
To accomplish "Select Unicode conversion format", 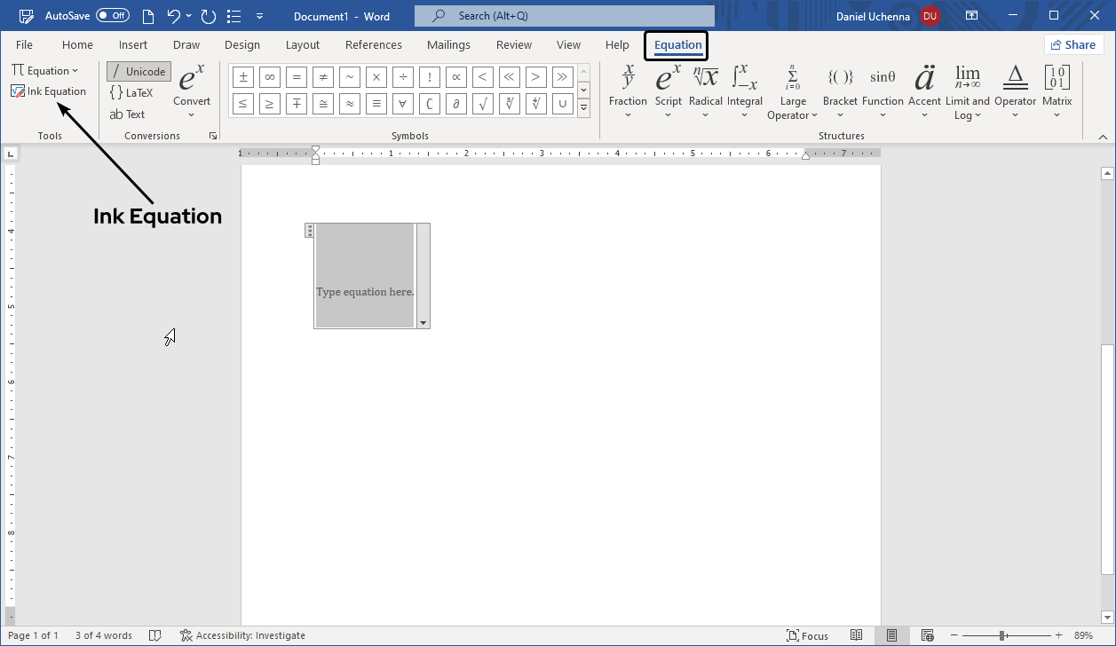I will coord(139,72).
